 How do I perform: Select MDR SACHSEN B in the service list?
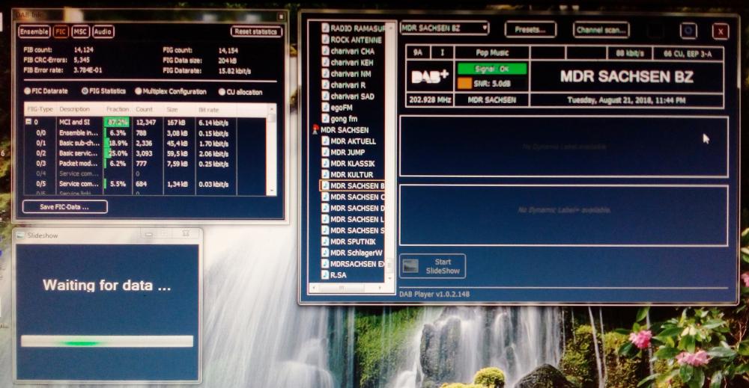tap(352, 186)
